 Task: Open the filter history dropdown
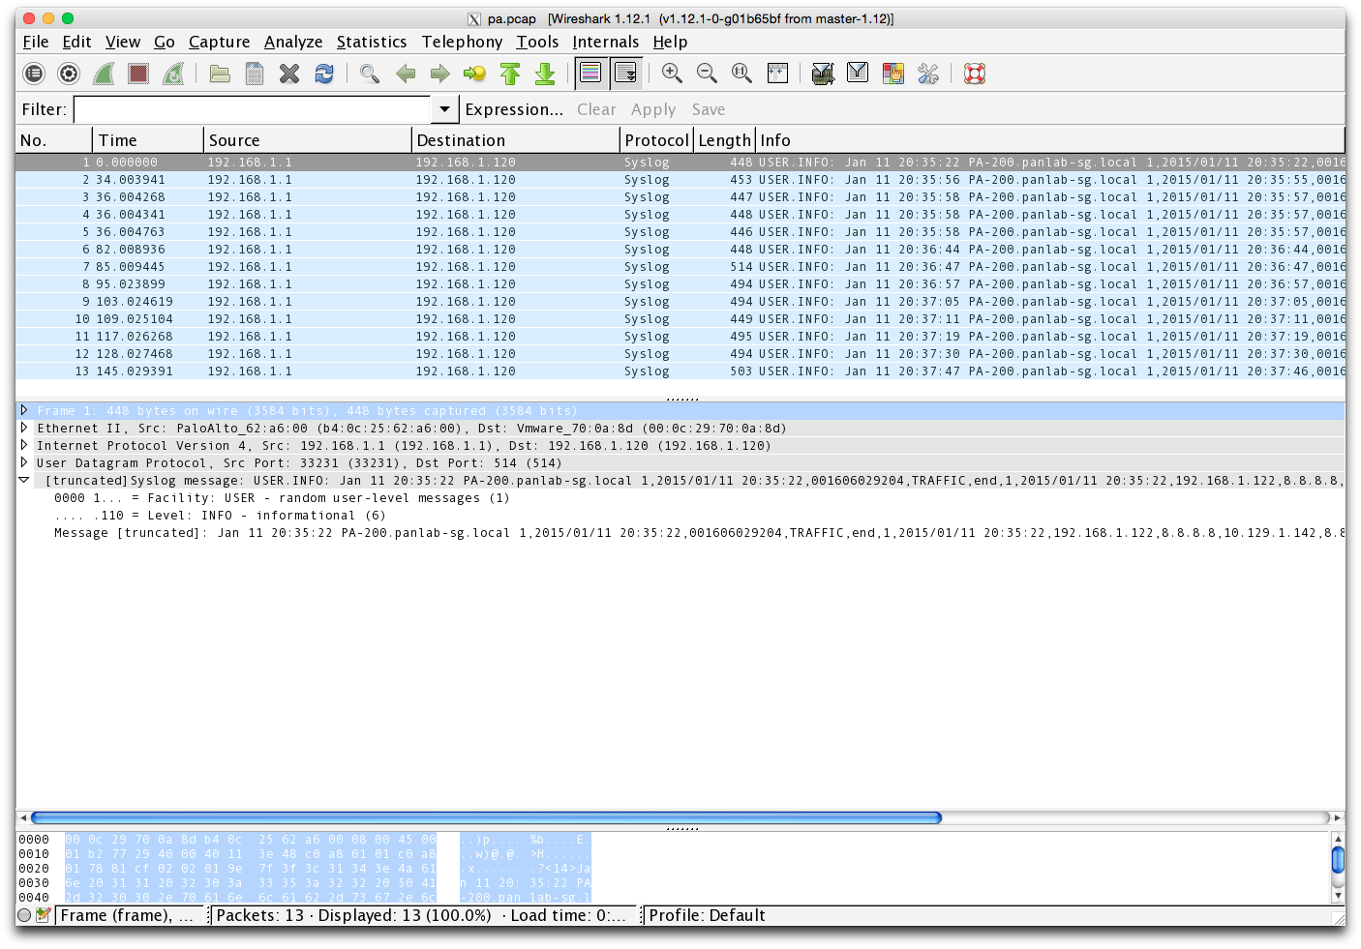[443, 108]
